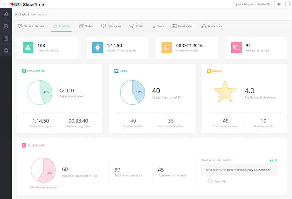The height and width of the screenshot is (199, 292).
Task: Open the Slides tab
Action: pyautogui.click(x=86, y=26)
